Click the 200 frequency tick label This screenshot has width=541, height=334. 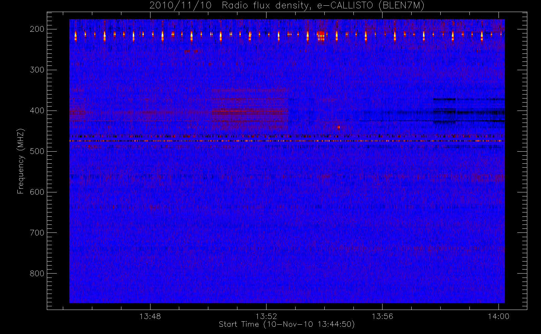click(37, 29)
